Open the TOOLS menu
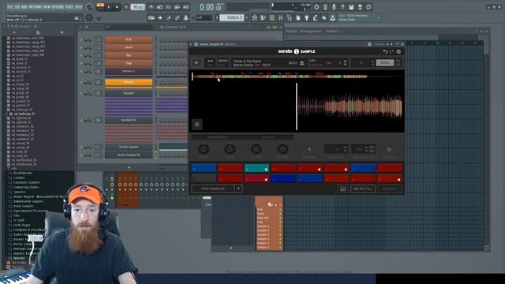Image resolution: width=505 pixels, height=284 pixels. 69,7
